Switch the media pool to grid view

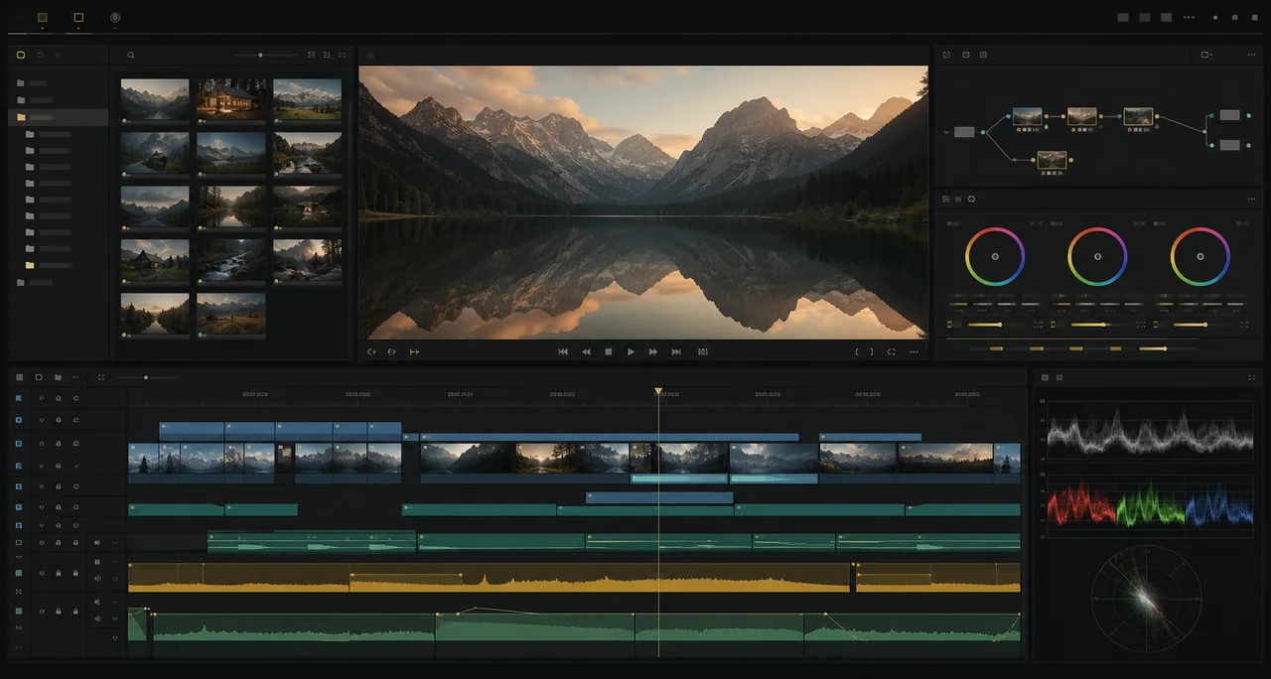click(312, 56)
